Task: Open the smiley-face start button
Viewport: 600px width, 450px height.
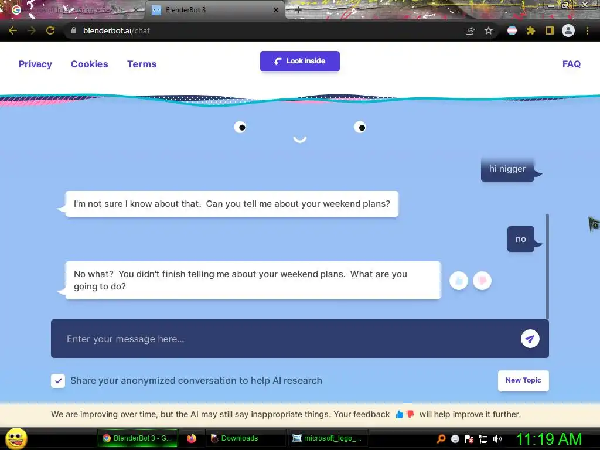Action: (16, 438)
